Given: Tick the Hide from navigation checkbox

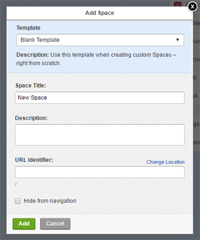Looking at the screenshot, I should coord(17,201).
